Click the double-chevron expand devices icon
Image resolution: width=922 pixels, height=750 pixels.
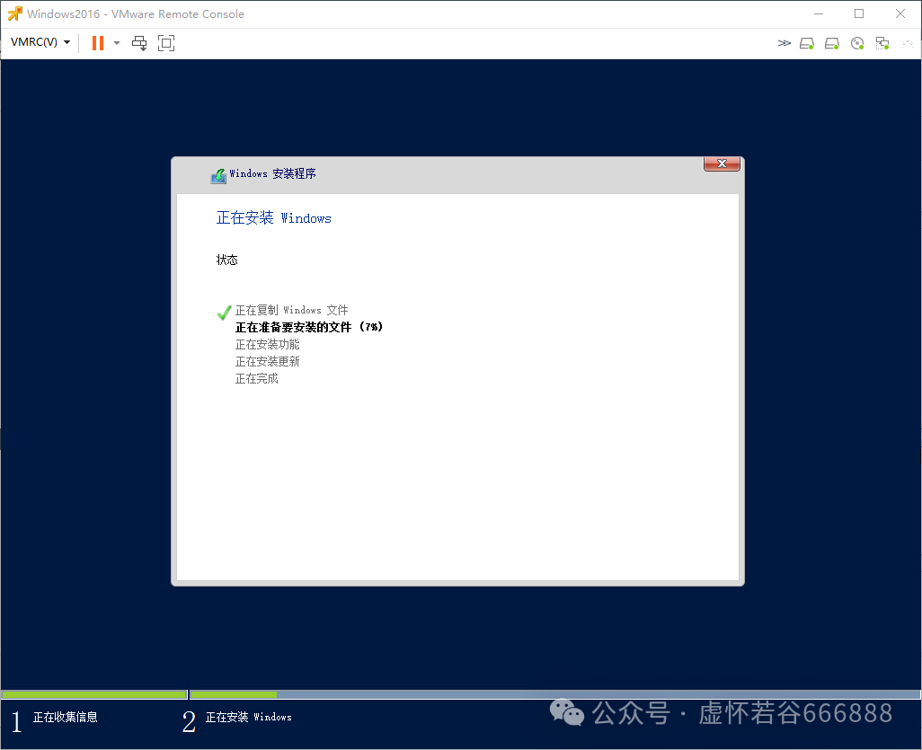(x=784, y=43)
